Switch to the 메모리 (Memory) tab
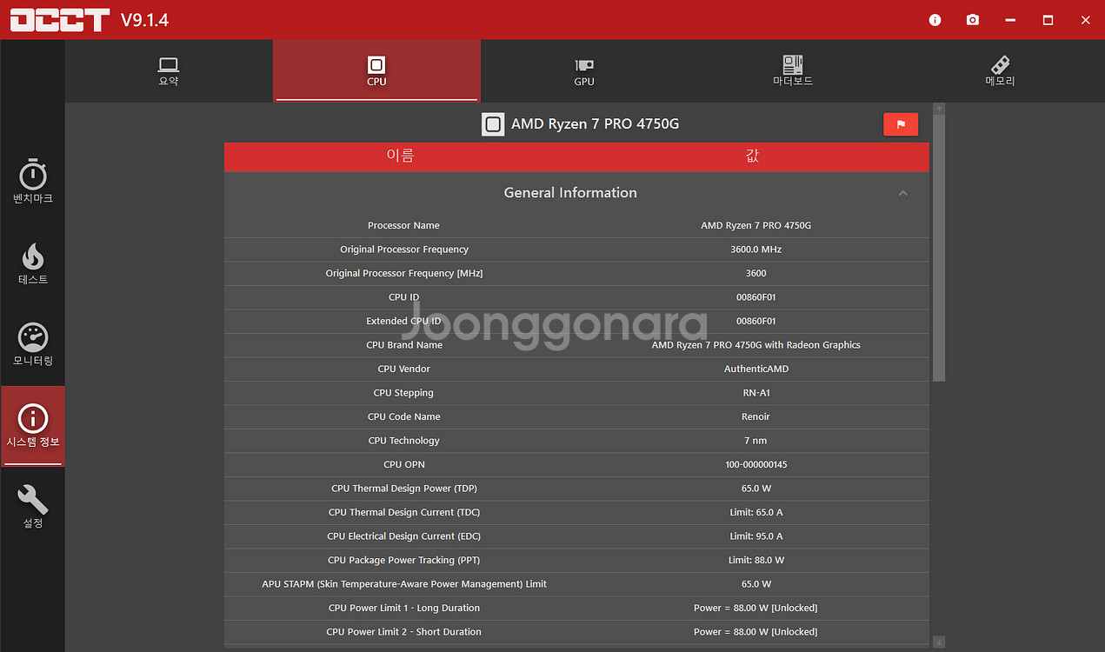Image resolution: width=1105 pixels, height=652 pixels. coord(999,71)
